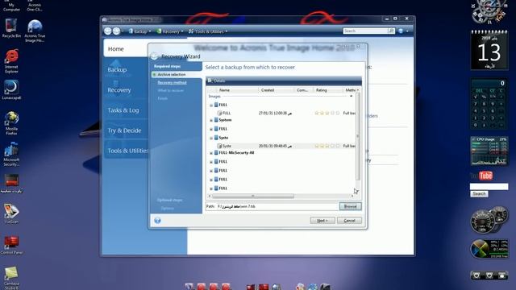
Task: Click the Recovery Wizard help question-mark icon
Action: [157, 220]
